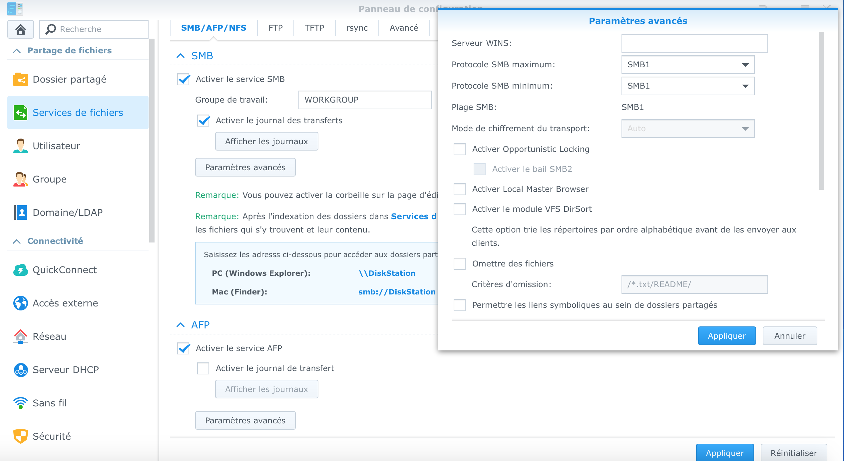The width and height of the screenshot is (844, 461).
Task: Open Protocole SMB maximum dropdown
Action: pos(687,65)
